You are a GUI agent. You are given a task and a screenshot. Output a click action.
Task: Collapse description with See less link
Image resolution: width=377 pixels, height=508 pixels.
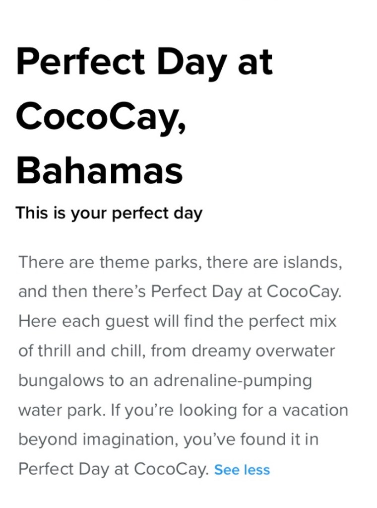[x=242, y=470]
